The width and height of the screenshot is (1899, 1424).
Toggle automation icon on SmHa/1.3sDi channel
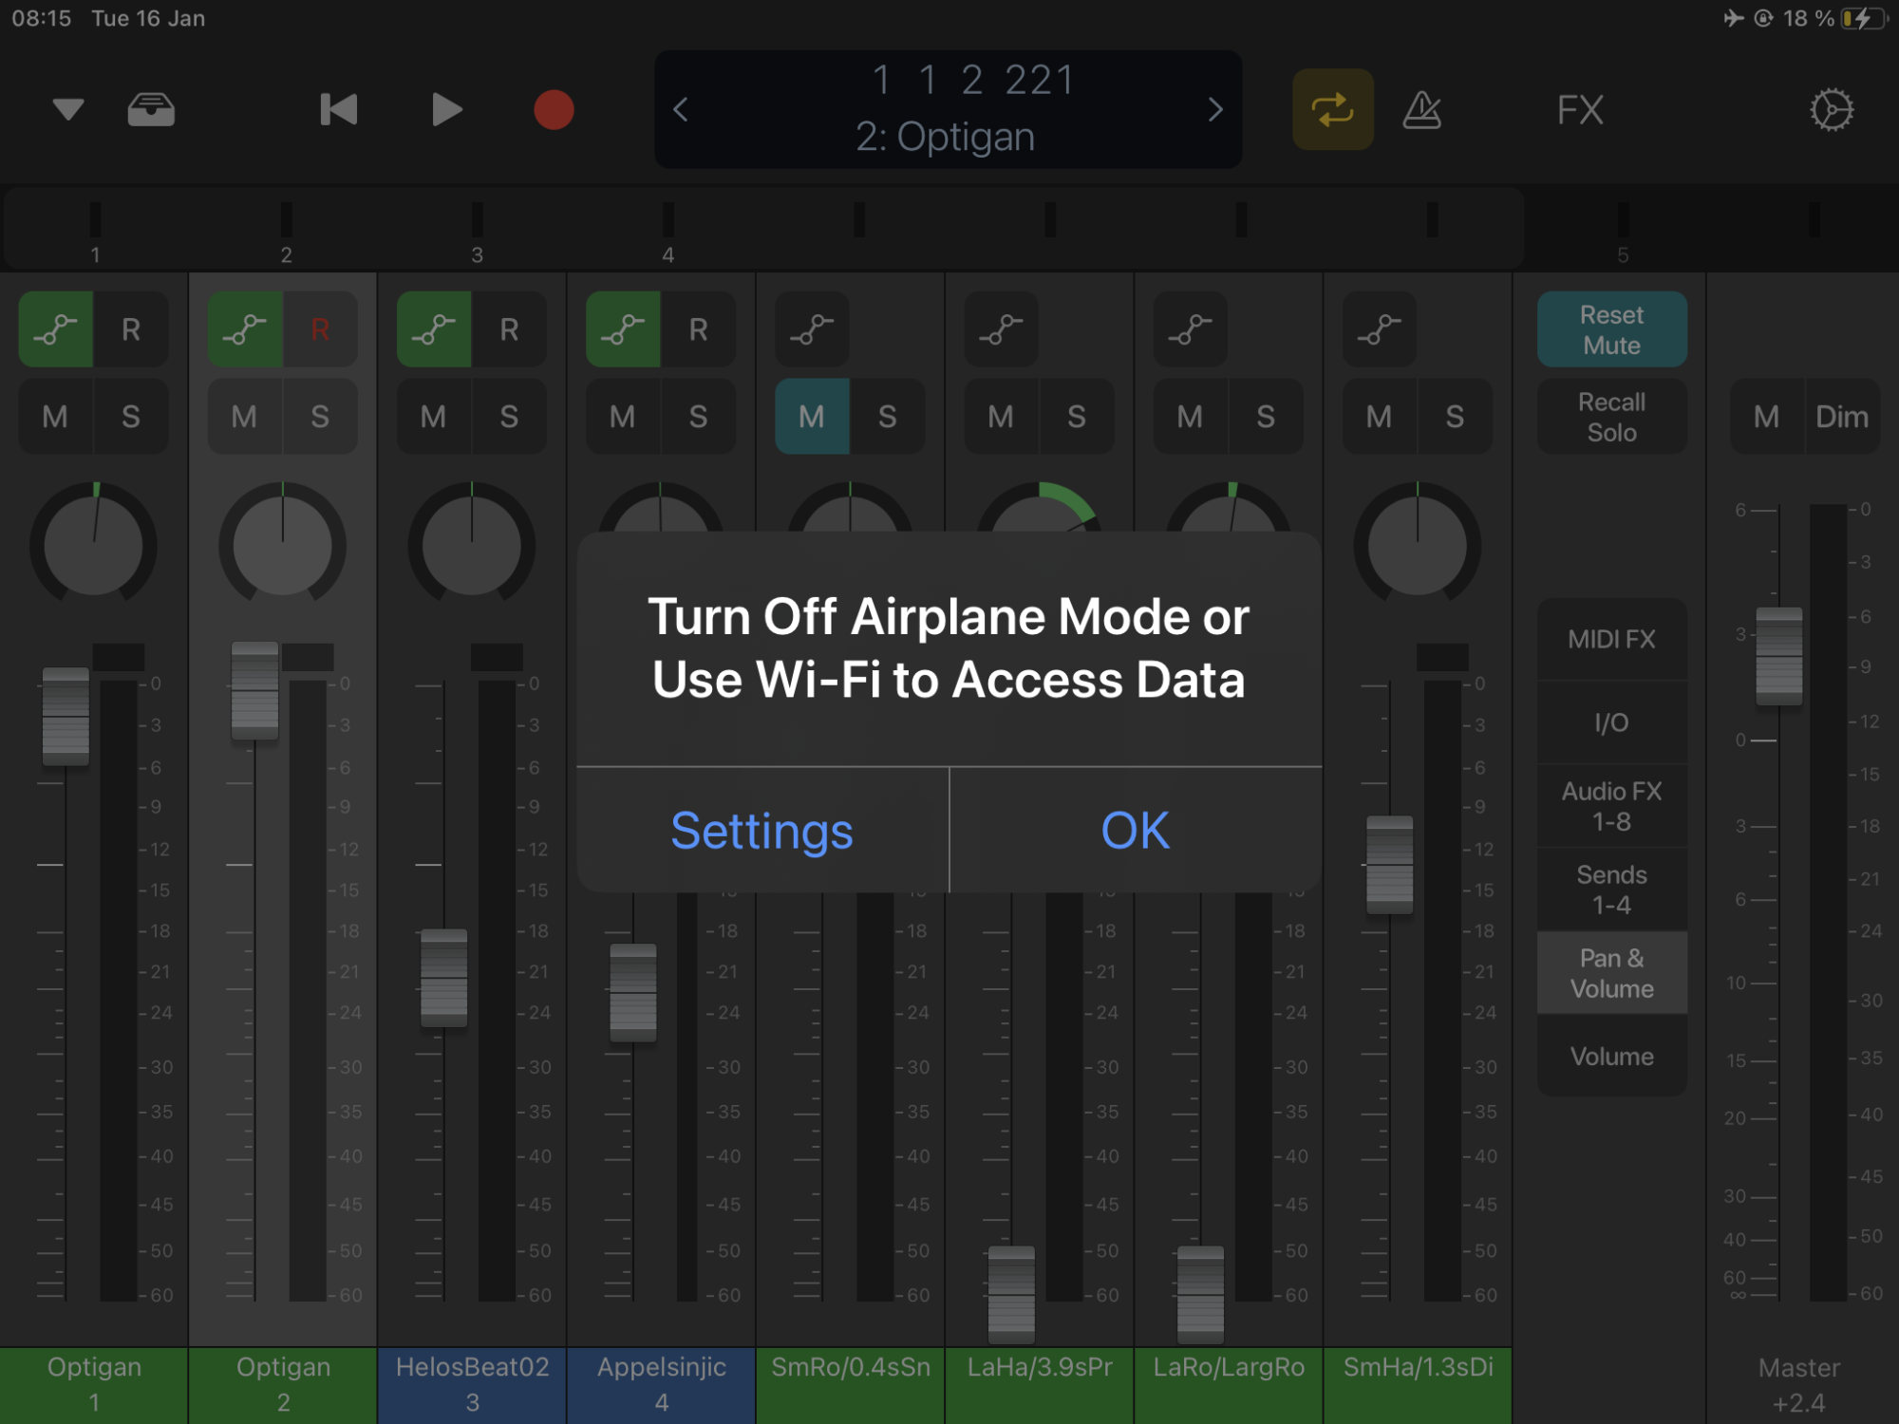pyautogui.click(x=1380, y=329)
